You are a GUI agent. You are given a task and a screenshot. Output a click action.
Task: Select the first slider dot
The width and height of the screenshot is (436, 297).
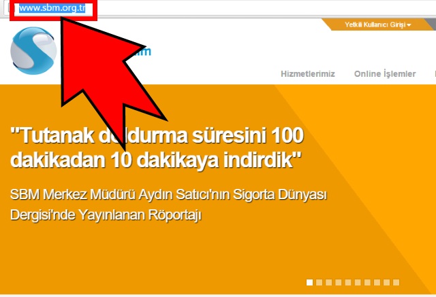tap(309, 282)
